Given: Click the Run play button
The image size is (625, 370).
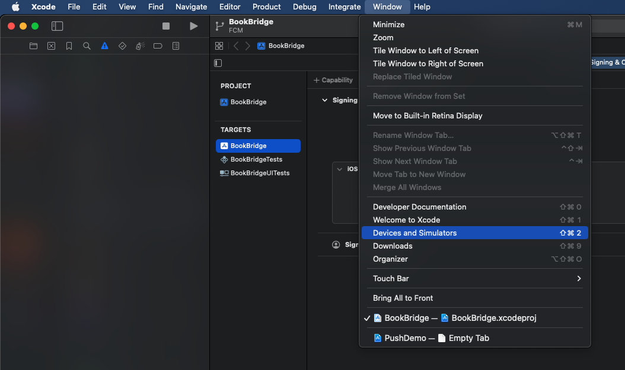Looking at the screenshot, I should (x=193, y=26).
